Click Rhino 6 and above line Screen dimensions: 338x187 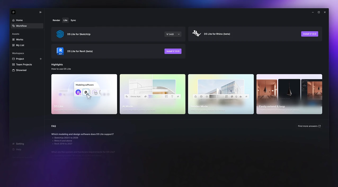click(63, 141)
